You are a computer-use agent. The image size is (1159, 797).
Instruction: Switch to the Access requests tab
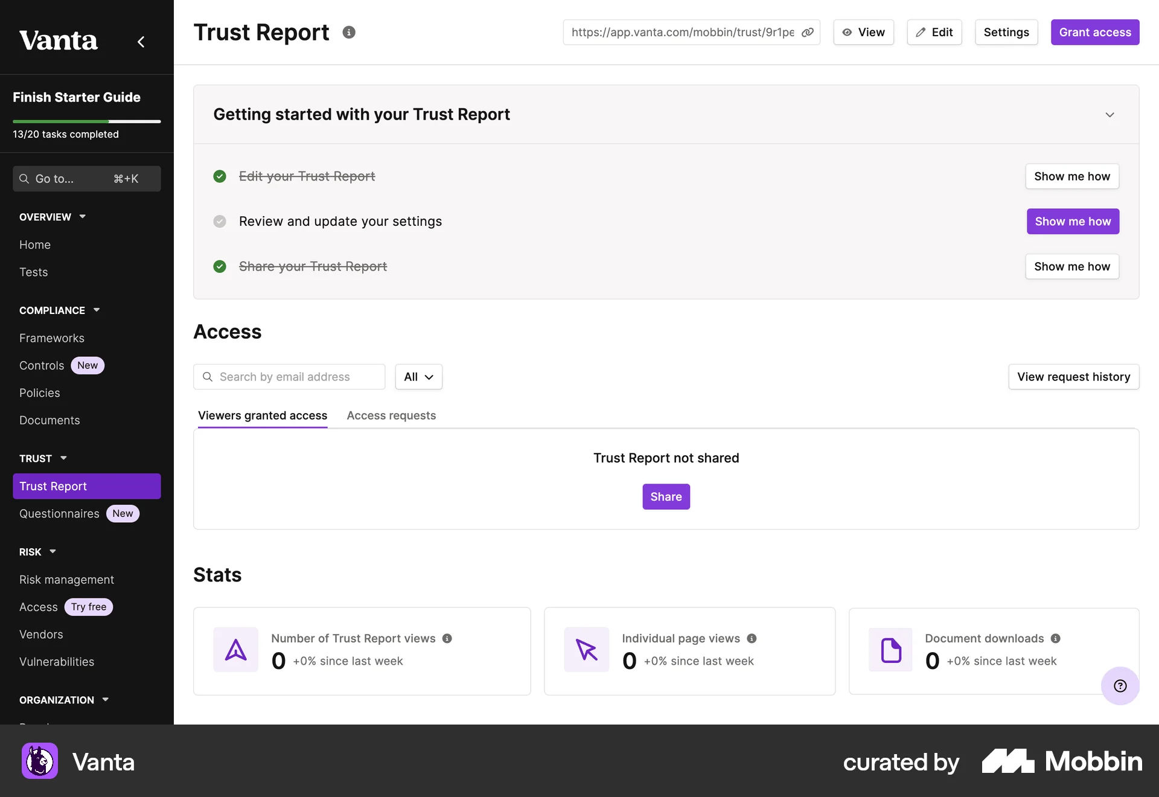(x=391, y=415)
